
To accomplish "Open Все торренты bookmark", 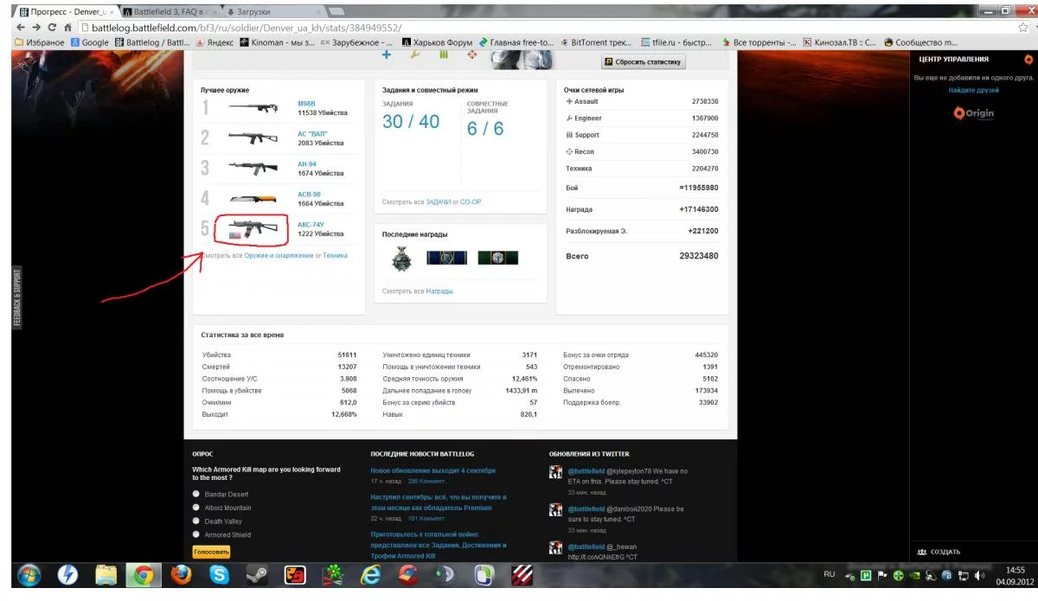I will pos(759,42).
